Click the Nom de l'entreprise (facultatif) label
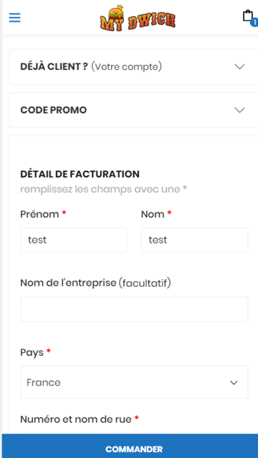This screenshot has width=258, height=458. click(95, 283)
